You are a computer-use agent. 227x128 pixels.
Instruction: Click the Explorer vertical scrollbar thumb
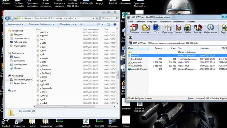coord(117,75)
